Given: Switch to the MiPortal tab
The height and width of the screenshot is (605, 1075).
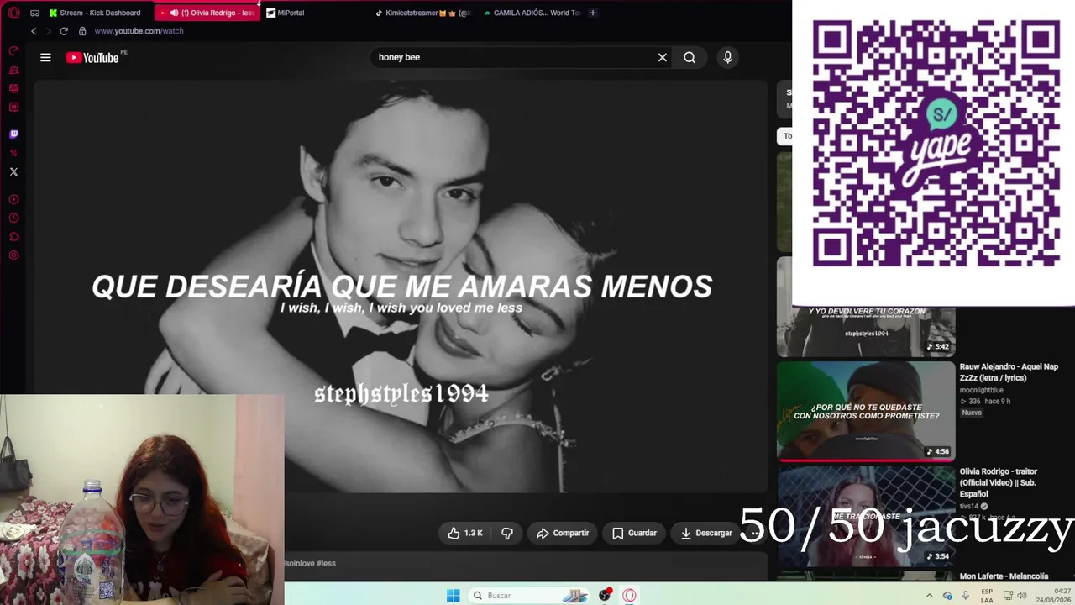Looking at the screenshot, I should pyautogui.click(x=290, y=13).
